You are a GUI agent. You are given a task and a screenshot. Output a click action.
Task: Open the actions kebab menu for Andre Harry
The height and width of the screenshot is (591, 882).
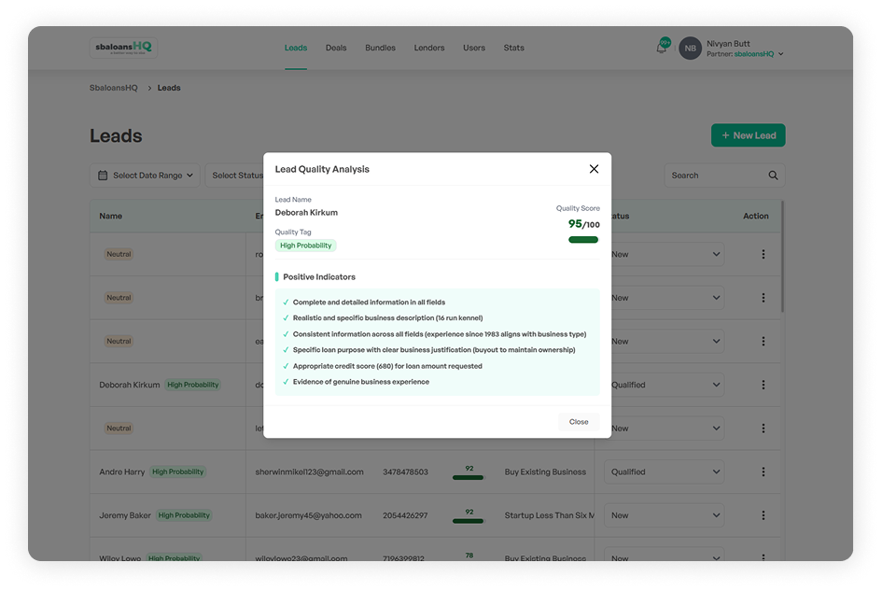click(x=763, y=471)
